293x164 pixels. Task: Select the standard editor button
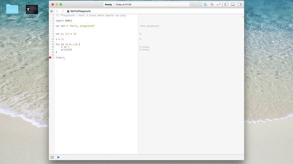coord(206,5)
